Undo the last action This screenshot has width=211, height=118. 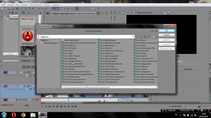click(x=39, y=9)
